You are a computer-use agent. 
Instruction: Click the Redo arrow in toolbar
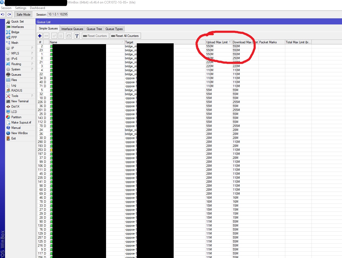tap(9, 14)
